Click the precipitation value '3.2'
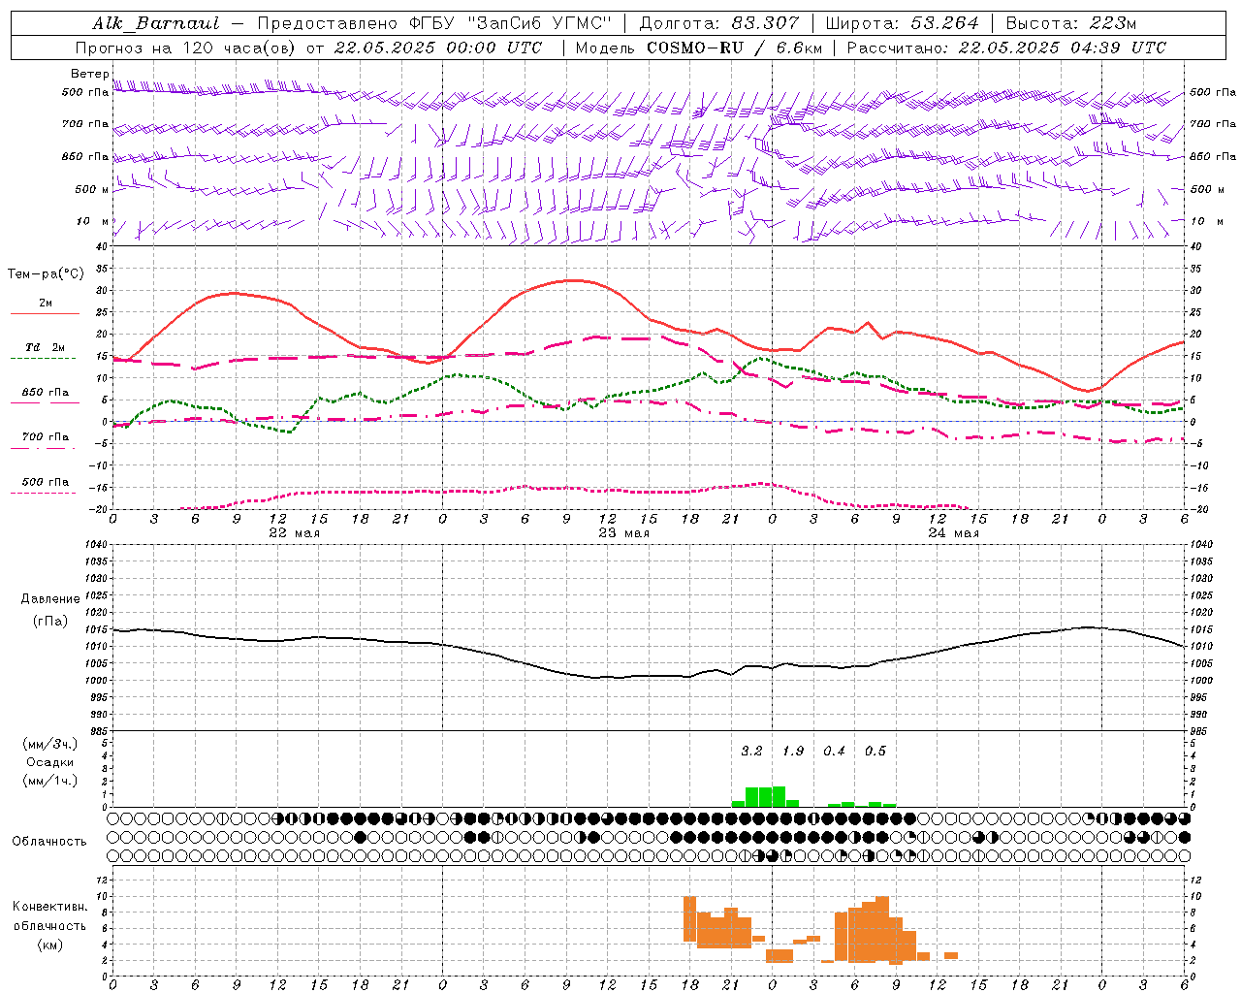This screenshot has height=993, width=1241. click(x=751, y=751)
